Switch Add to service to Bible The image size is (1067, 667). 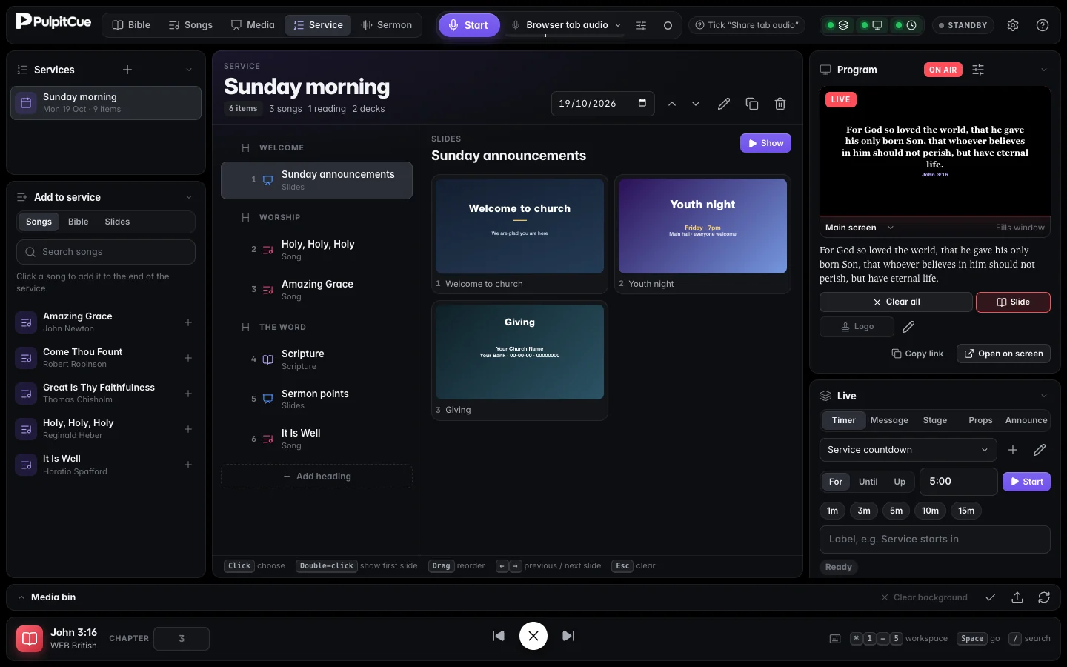coord(78,222)
